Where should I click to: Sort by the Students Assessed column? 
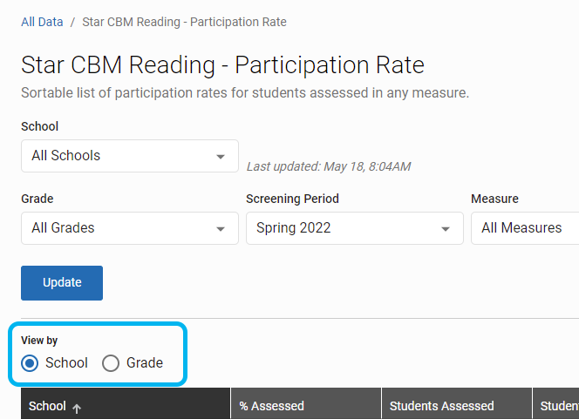[x=457, y=405]
